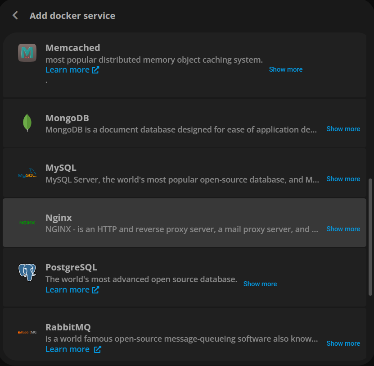Image resolution: width=374 pixels, height=366 pixels.
Task: Open Learn more link for PostgreSQL
Action: [x=68, y=290]
